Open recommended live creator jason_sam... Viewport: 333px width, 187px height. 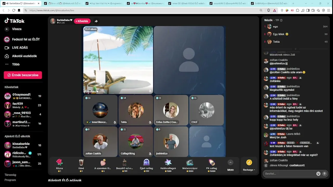tap(23, 164)
